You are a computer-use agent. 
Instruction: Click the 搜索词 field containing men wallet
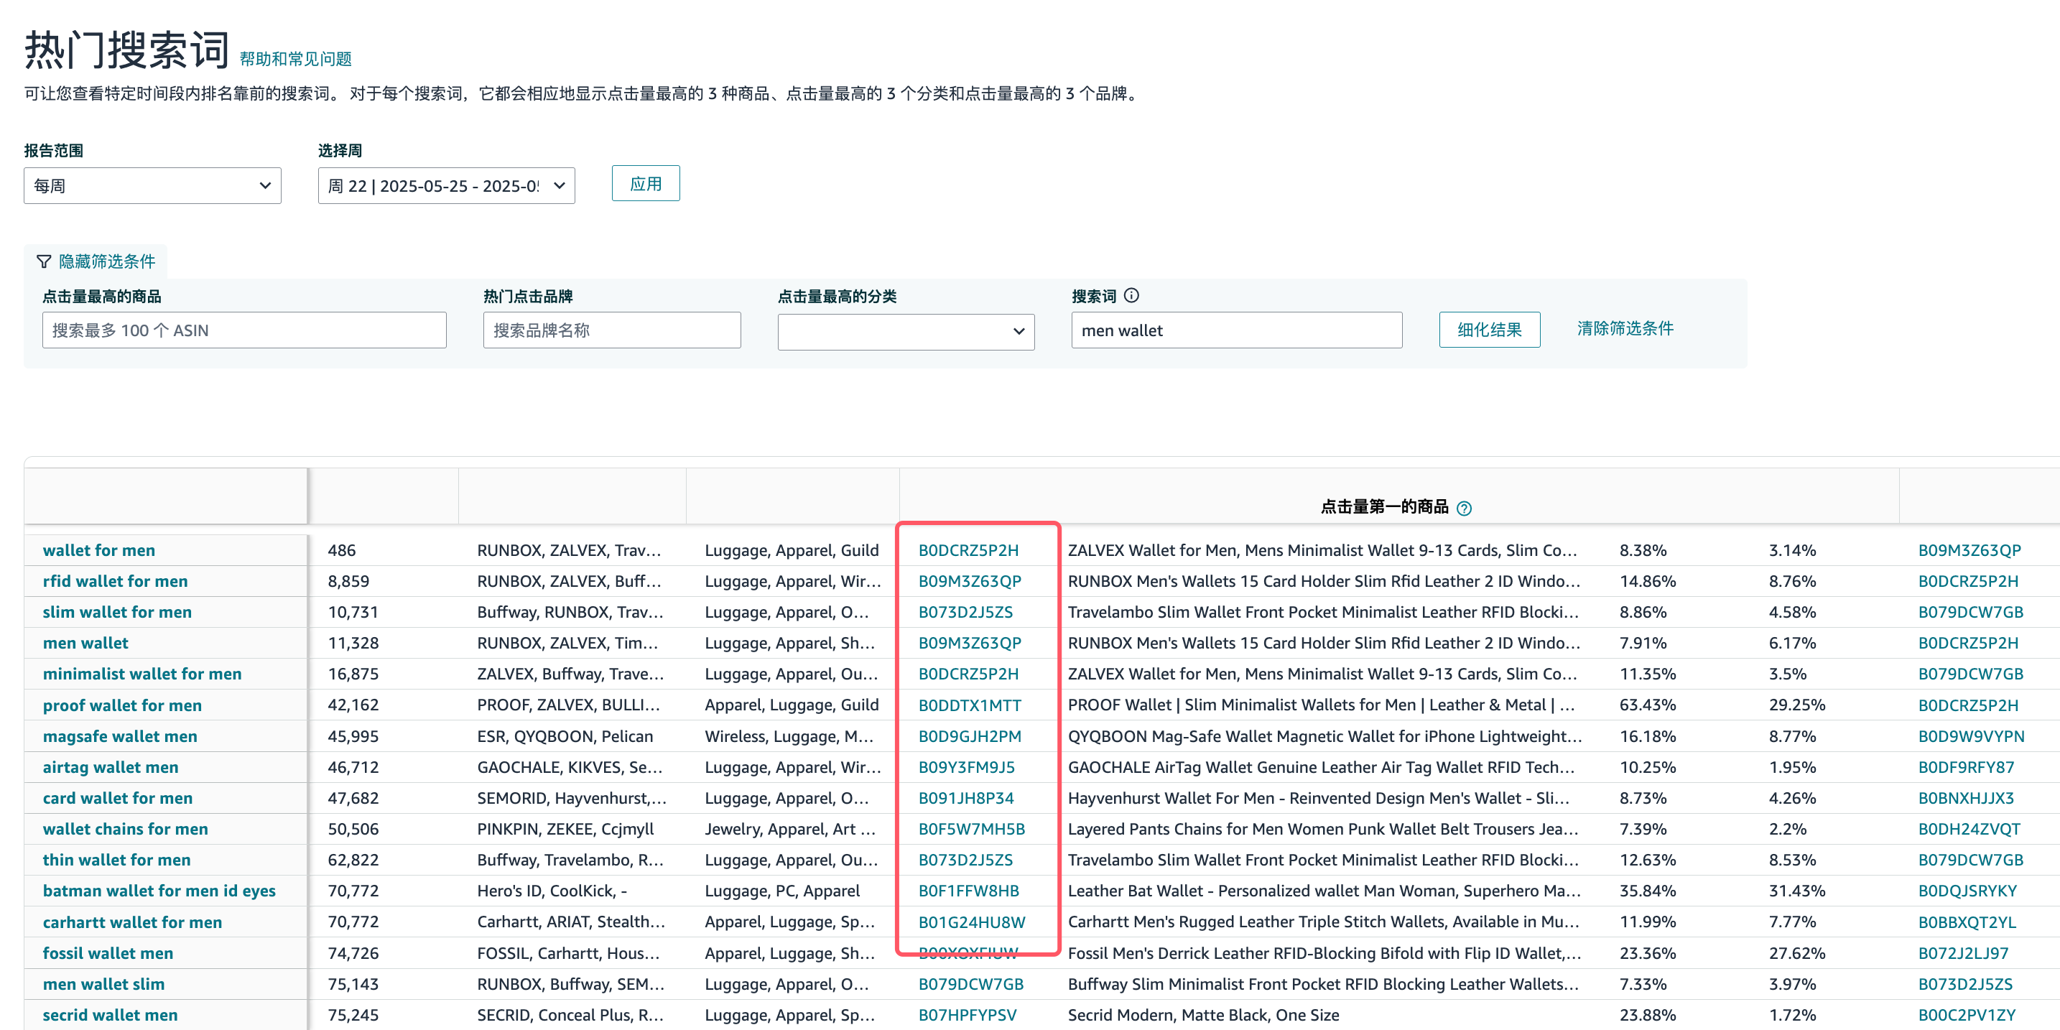click(x=1236, y=330)
